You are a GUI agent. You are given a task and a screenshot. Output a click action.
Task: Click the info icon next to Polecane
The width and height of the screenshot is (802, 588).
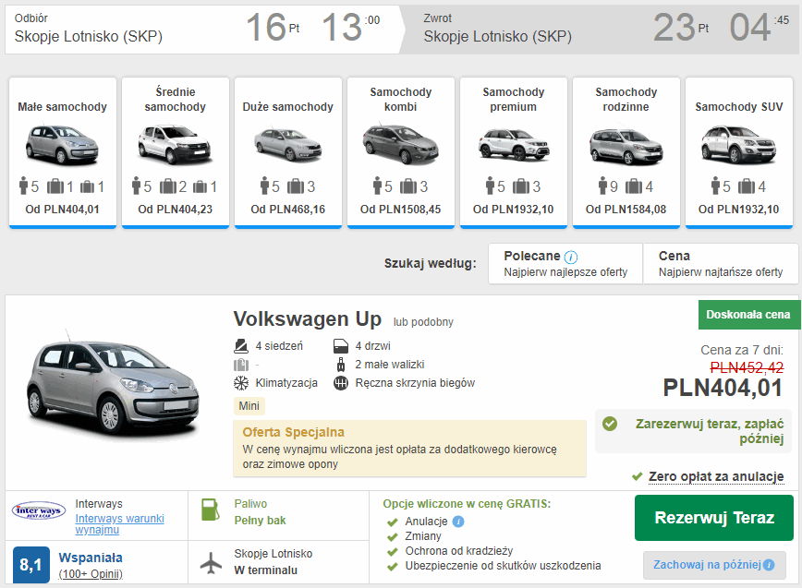click(571, 257)
